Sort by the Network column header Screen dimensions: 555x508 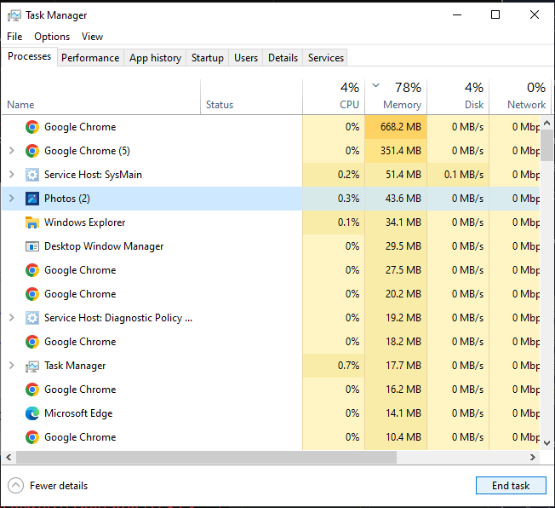coord(519,96)
